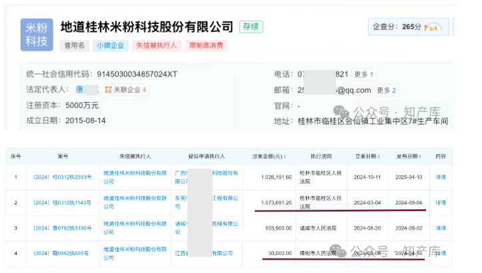View 详情 for the third row
482x273 pixels.
pyautogui.click(x=441, y=228)
